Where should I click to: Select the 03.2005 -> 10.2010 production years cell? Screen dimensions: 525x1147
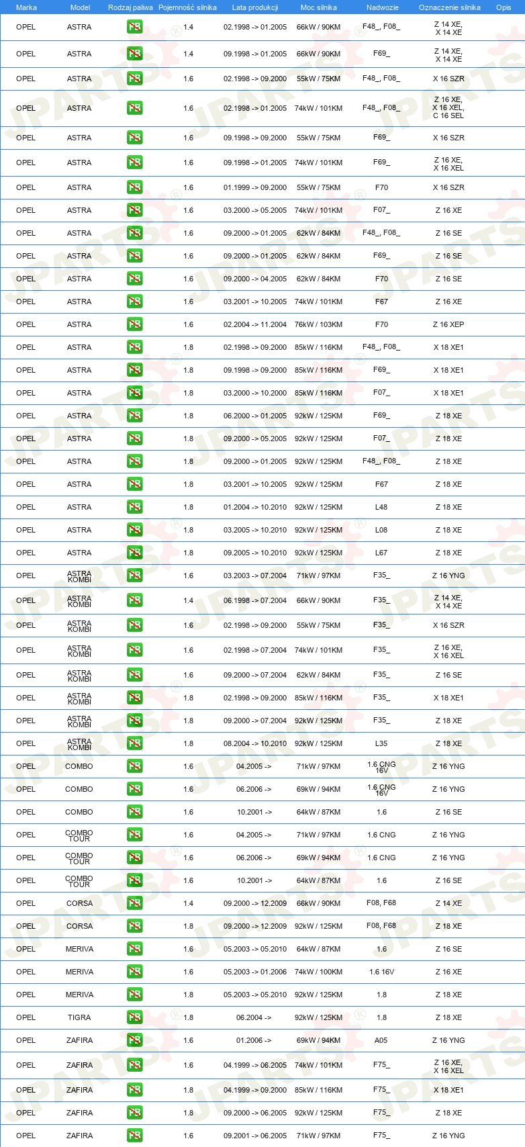[255, 530]
